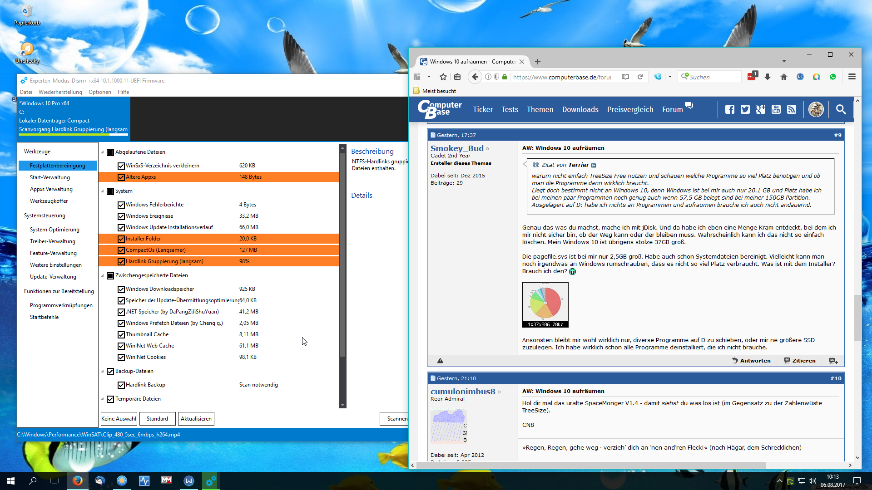
Task: Collapse the Zwischengespeicherte Dateien group
Action: click(x=103, y=276)
